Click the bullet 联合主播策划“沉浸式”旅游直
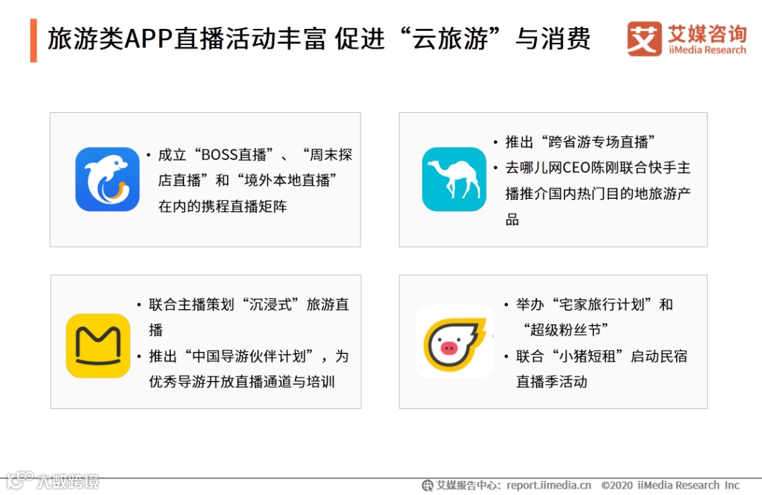762x495 pixels. (249, 305)
